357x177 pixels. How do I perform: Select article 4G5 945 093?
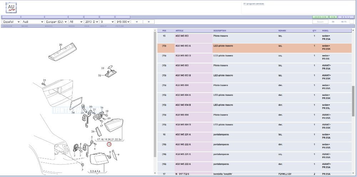point(182,36)
